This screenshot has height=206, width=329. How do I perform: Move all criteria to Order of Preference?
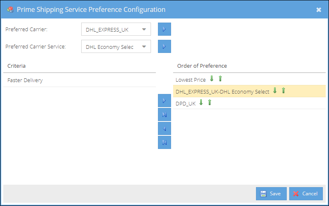click(164, 114)
